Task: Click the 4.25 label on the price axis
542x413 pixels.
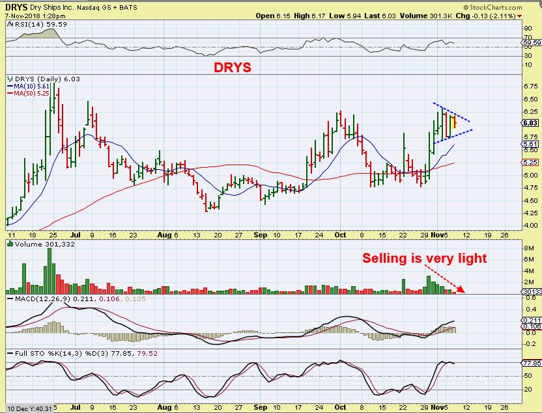Action: coord(530,213)
